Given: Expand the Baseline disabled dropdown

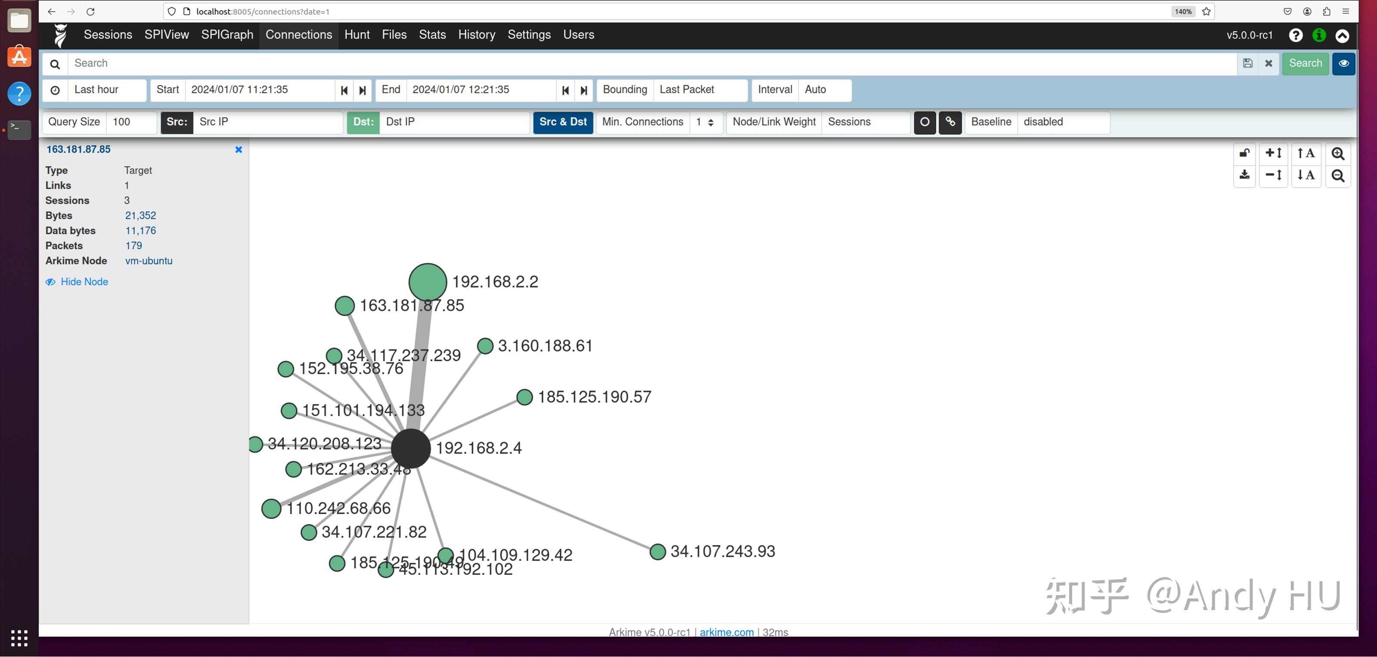Looking at the screenshot, I should click(1062, 122).
